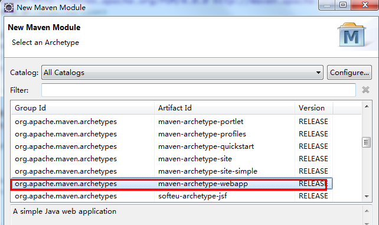This screenshot has height=225, width=379.
Task: Minimize the New Maven Module window
Action: coord(327,5)
